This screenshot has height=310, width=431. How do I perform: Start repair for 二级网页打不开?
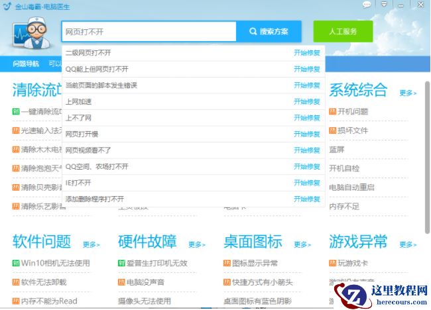click(307, 53)
